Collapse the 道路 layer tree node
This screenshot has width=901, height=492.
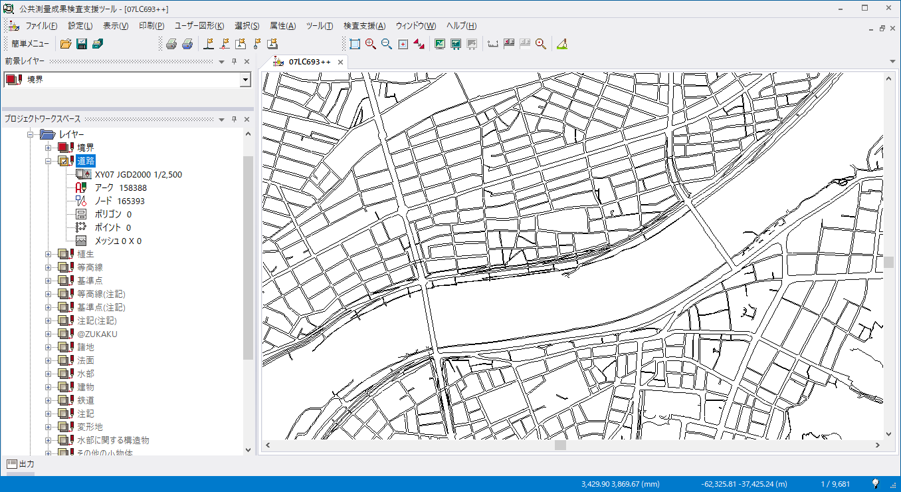pos(48,161)
